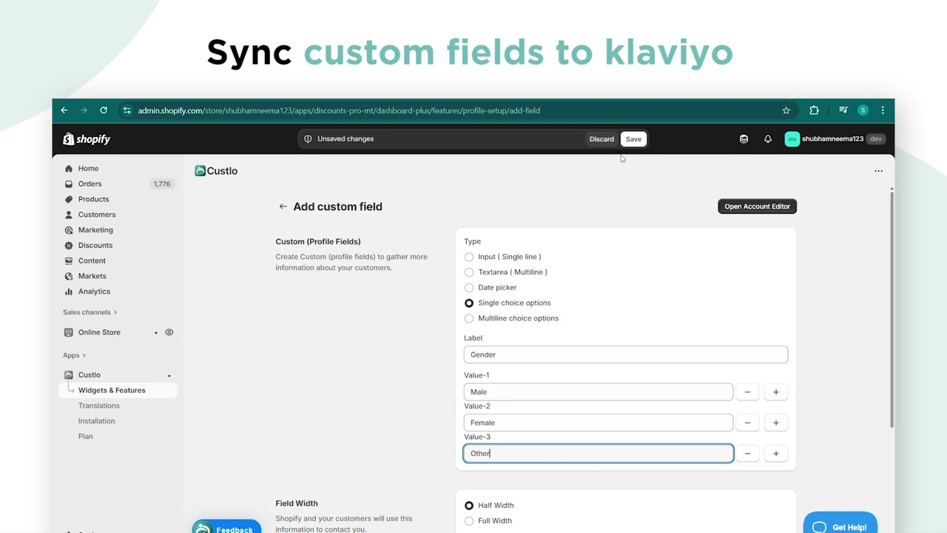Choose Half Width field width
The width and height of the screenshot is (947, 533).
(x=469, y=506)
